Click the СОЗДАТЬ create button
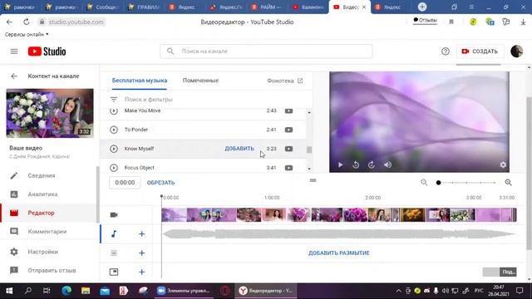The image size is (532, 299). click(x=480, y=51)
